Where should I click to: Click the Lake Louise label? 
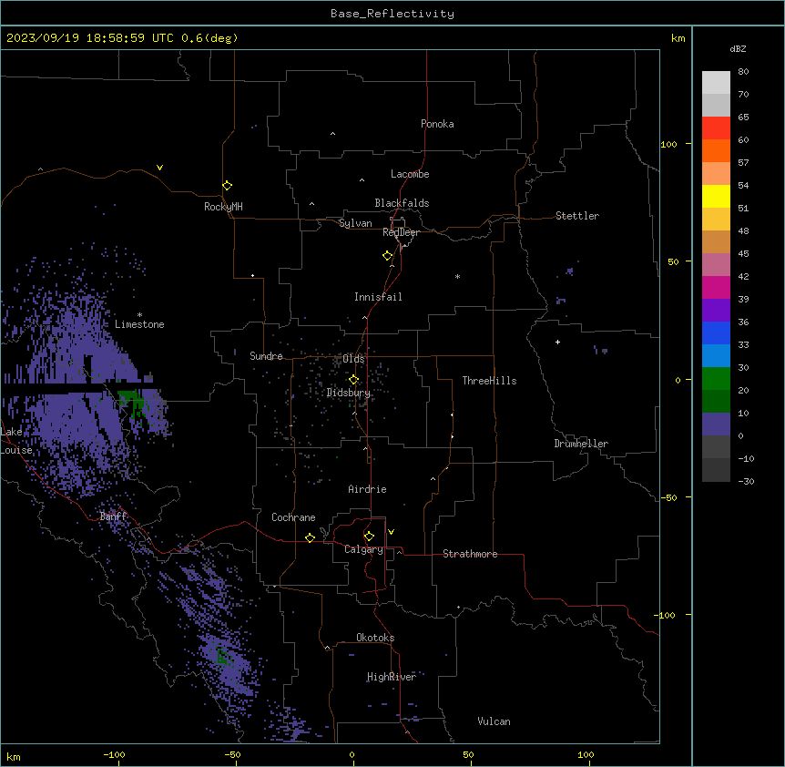pos(15,441)
